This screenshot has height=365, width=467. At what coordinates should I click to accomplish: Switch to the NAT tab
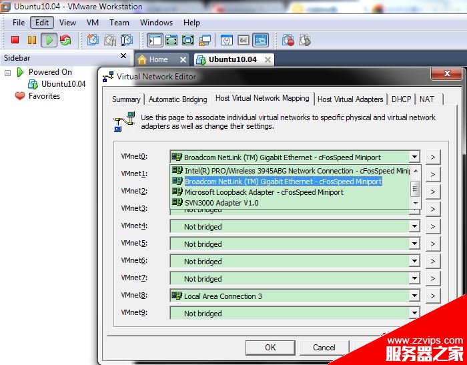(x=426, y=99)
